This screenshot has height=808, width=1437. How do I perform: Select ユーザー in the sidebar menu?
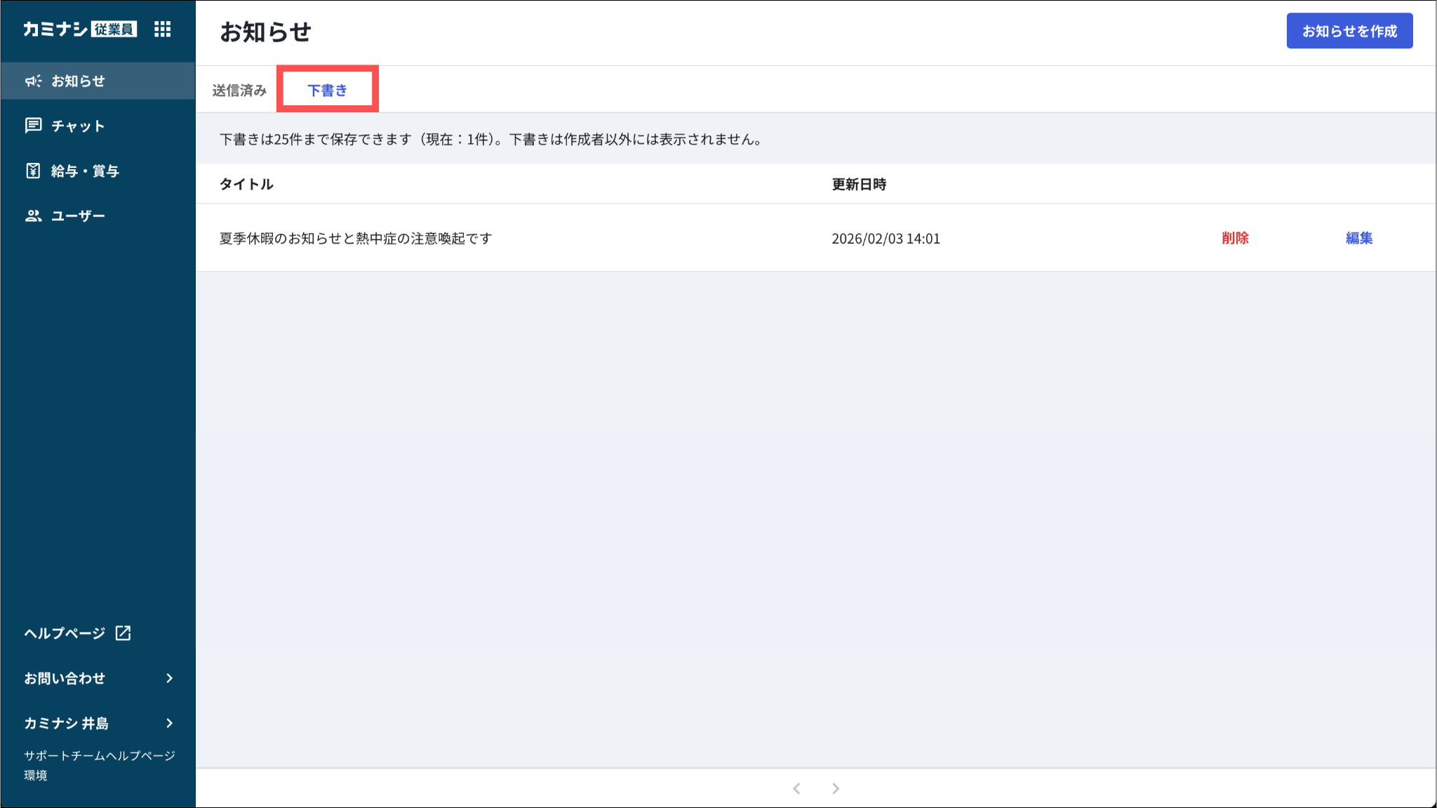coord(78,216)
